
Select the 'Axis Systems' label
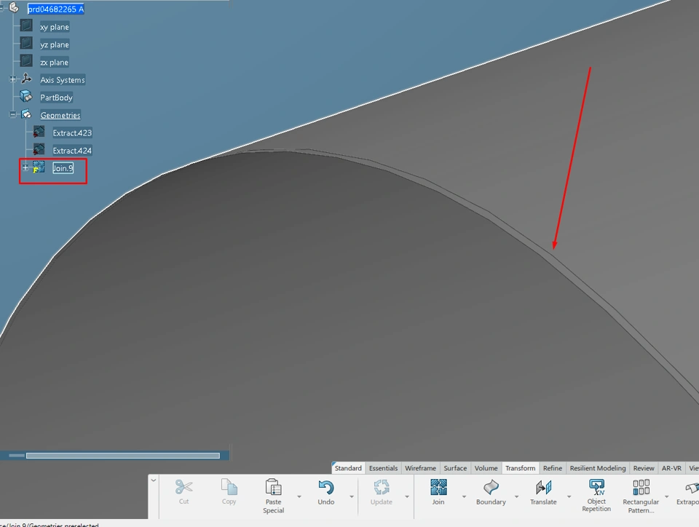pyautogui.click(x=63, y=80)
